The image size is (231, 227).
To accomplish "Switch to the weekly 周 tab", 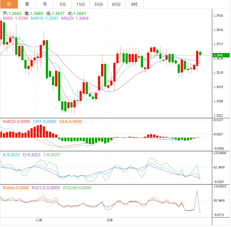I will click(27, 4).
